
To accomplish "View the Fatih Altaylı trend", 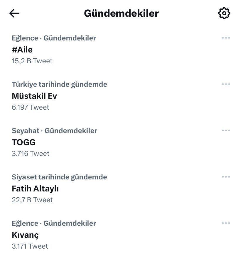I will 35,189.
